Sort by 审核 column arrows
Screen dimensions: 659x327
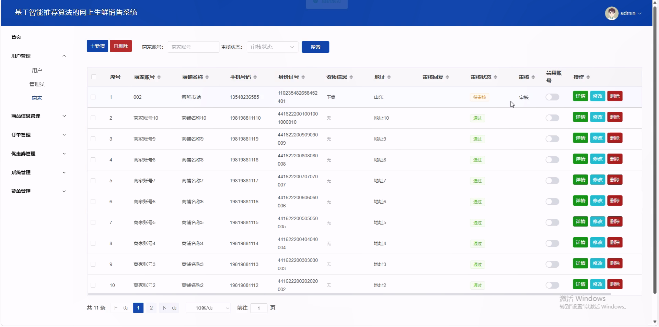(x=533, y=77)
